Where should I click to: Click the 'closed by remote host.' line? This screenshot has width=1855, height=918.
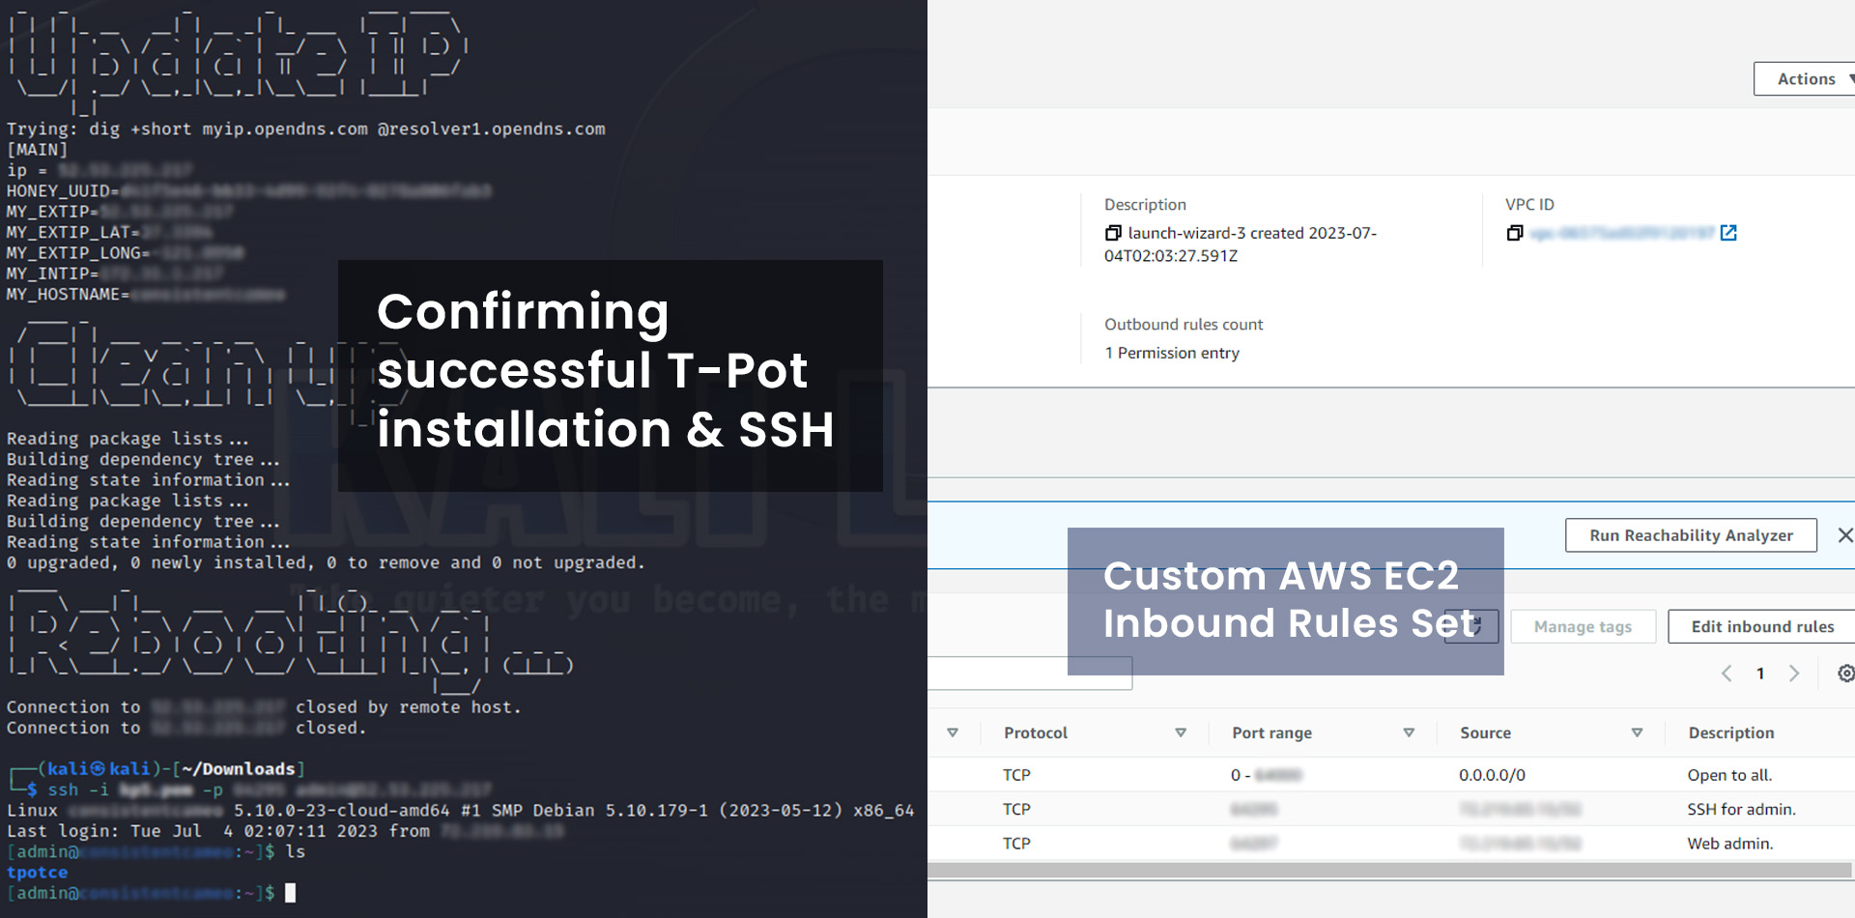coord(264,707)
